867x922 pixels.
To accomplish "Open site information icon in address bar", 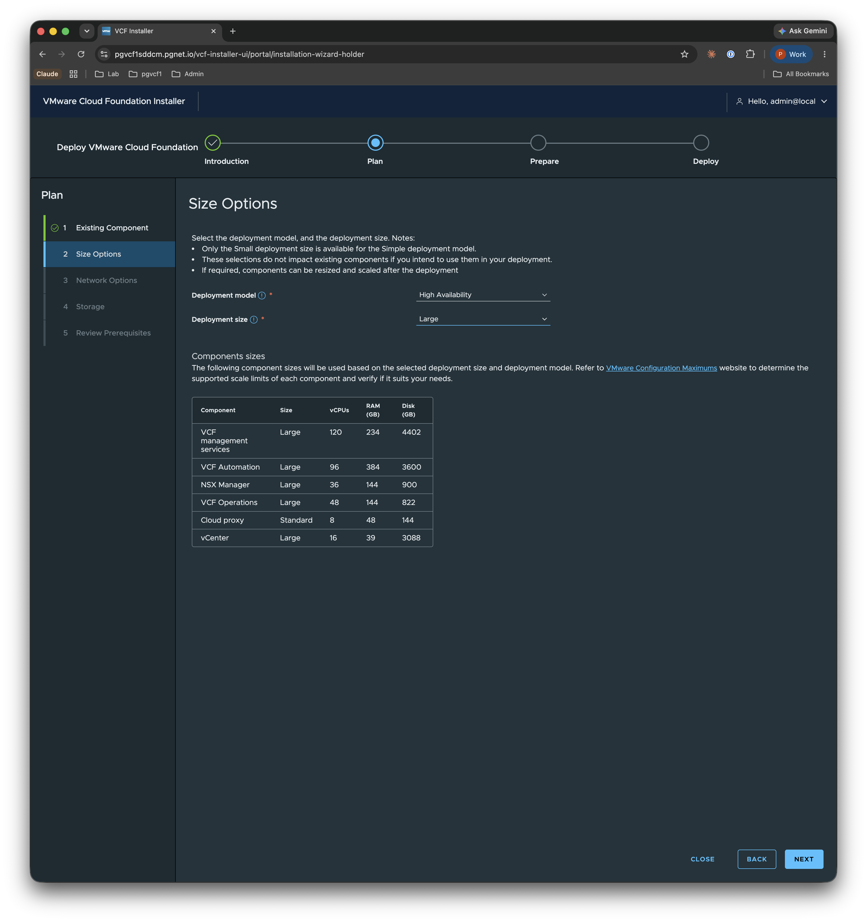I will [x=104, y=54].
